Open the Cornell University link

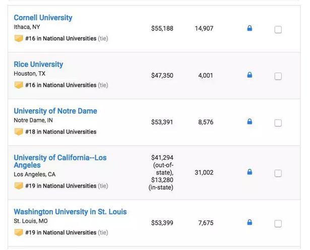[x=43, y=18]
